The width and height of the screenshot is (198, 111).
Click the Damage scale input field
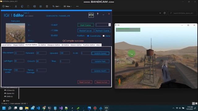[19, 70]
